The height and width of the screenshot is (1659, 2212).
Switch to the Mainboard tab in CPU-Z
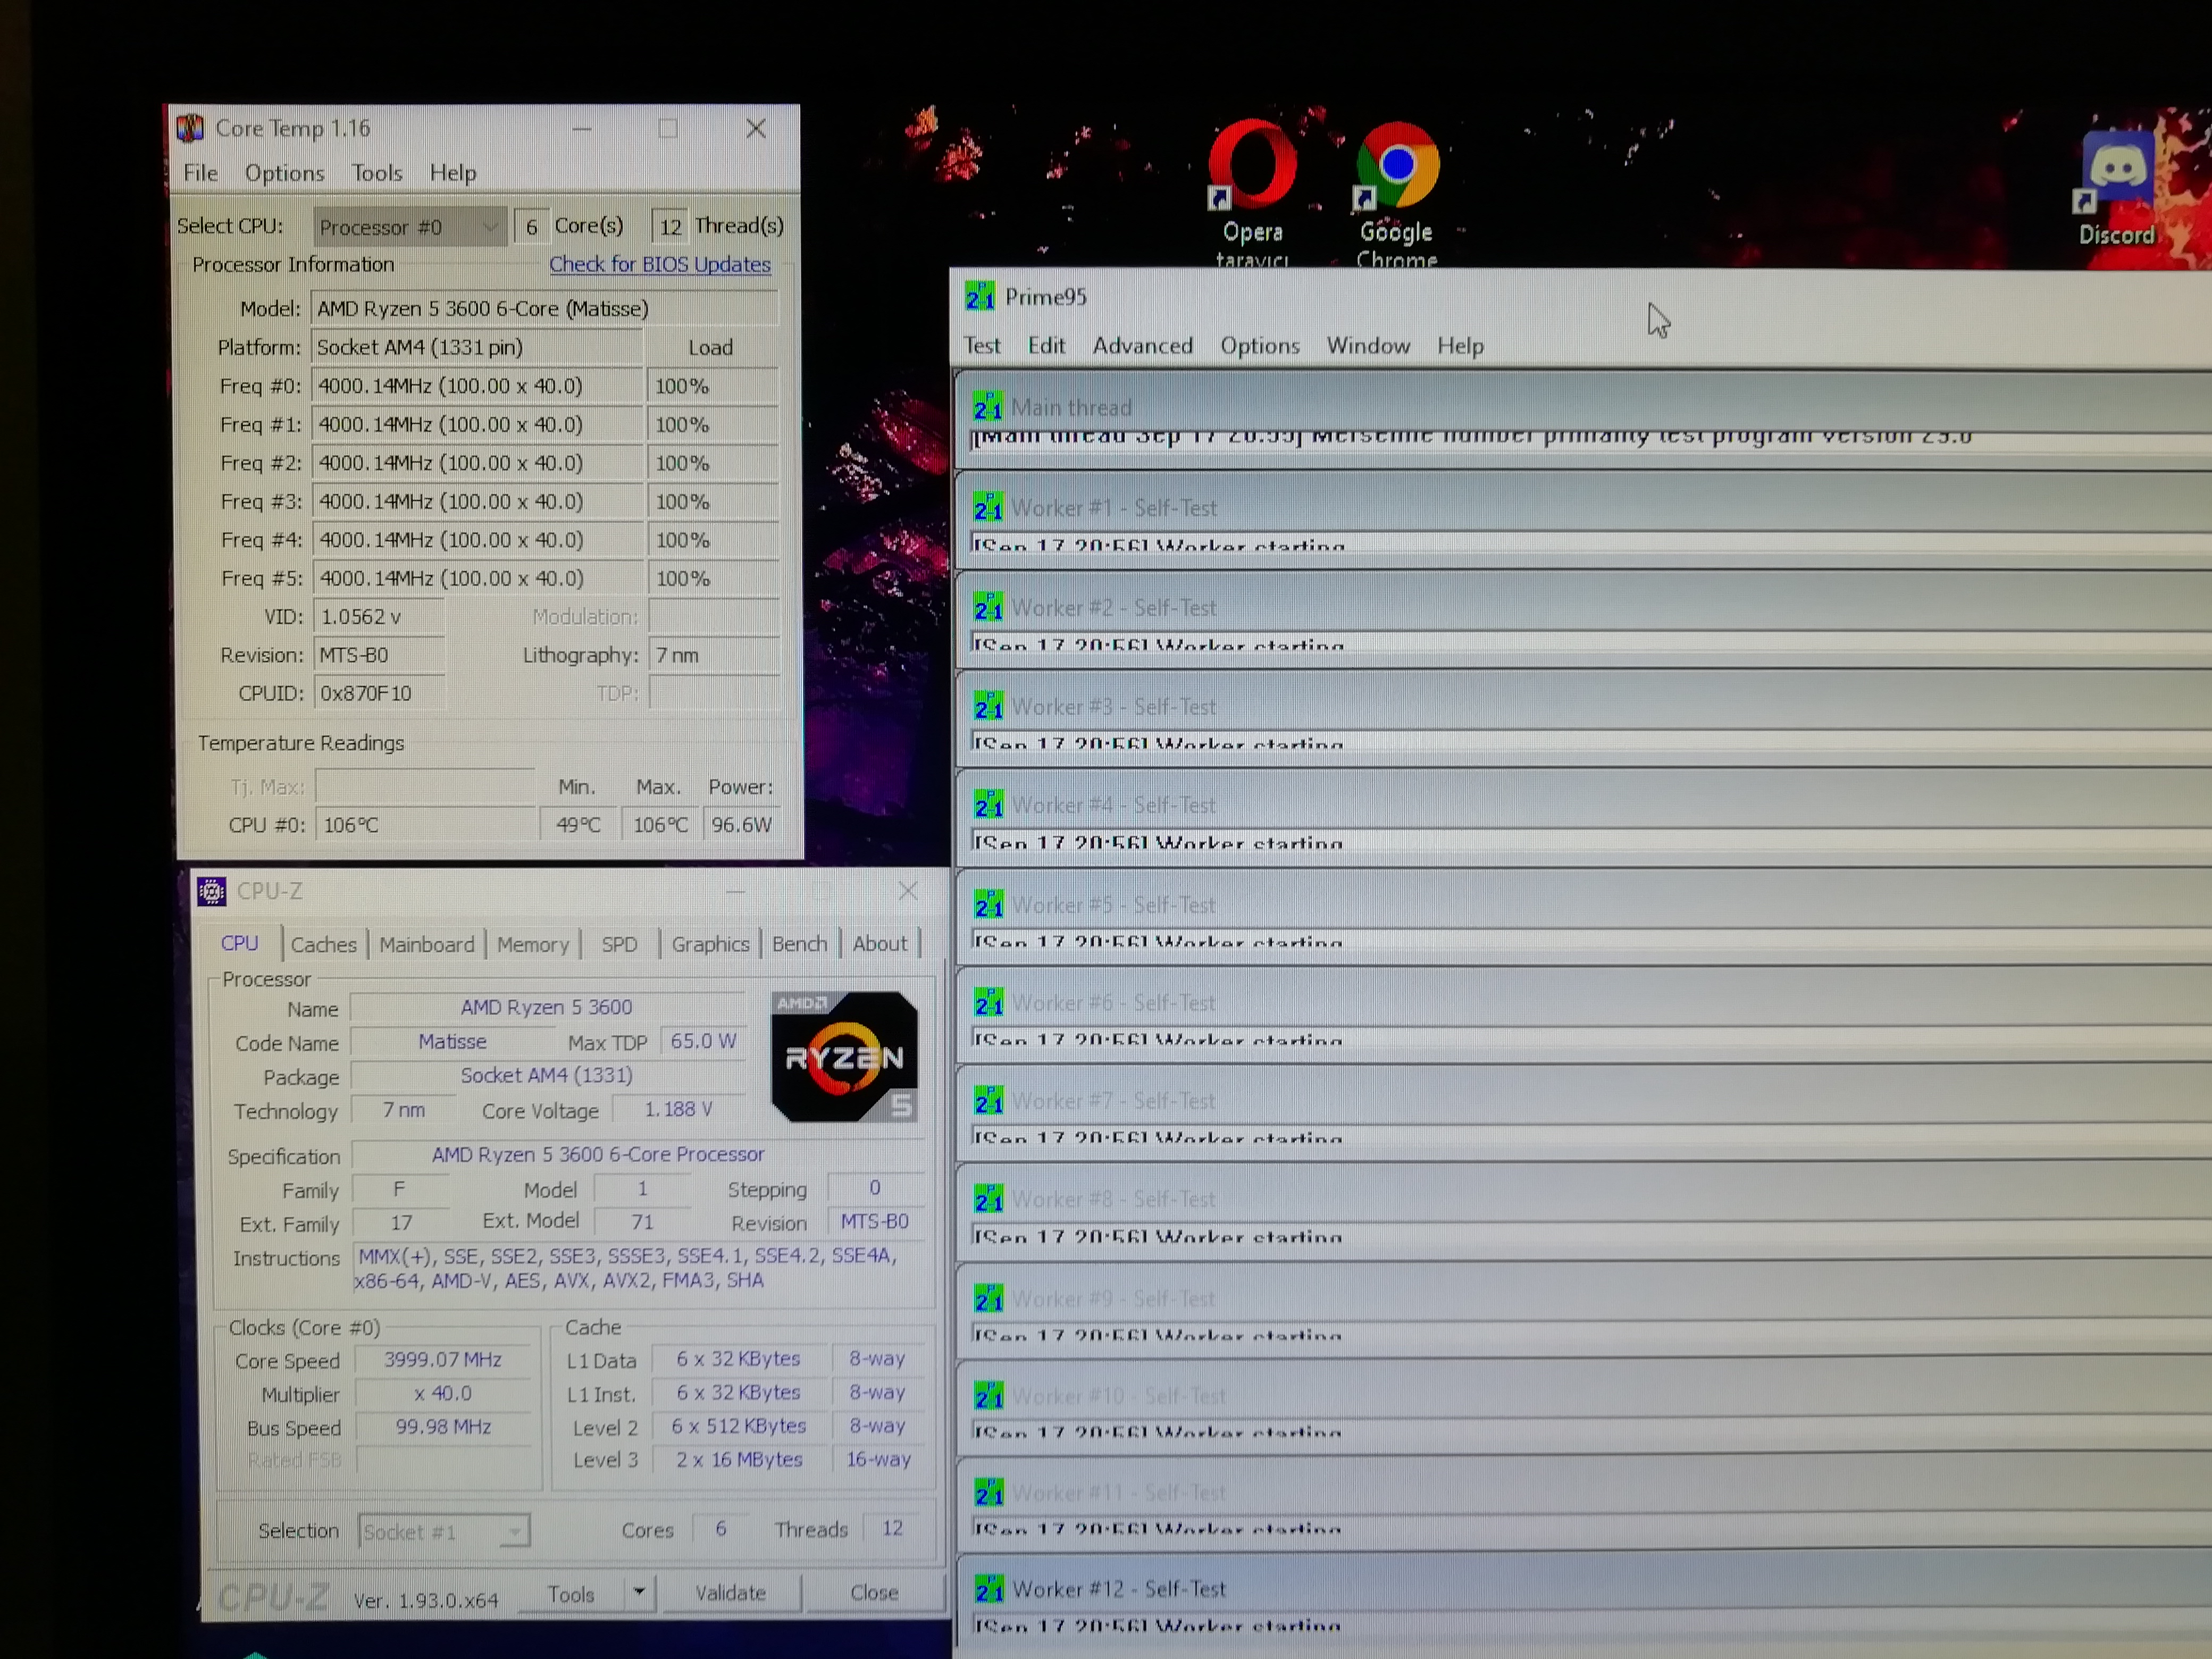[x=426, y=944]
